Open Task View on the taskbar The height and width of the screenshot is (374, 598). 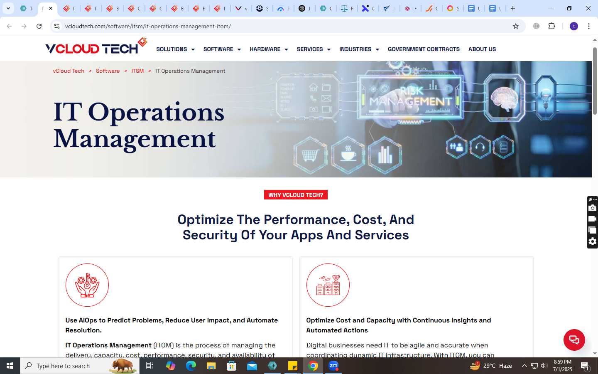[x=149, y=366]
